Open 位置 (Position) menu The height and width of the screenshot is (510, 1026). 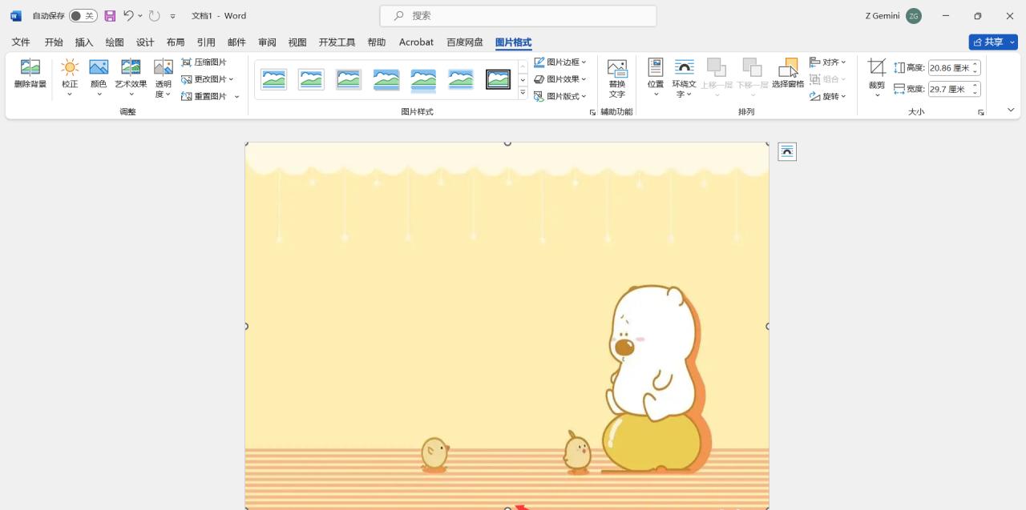[656, 78]
